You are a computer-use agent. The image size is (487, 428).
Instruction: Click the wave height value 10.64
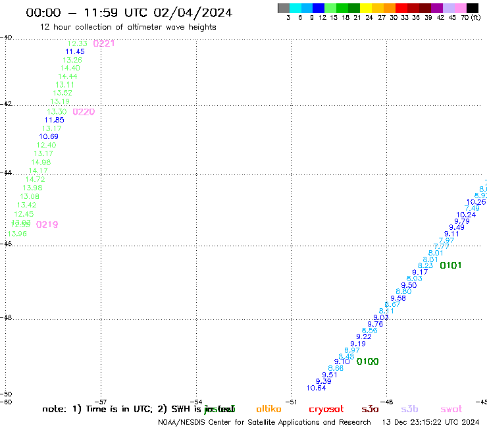tap(316, 388)
